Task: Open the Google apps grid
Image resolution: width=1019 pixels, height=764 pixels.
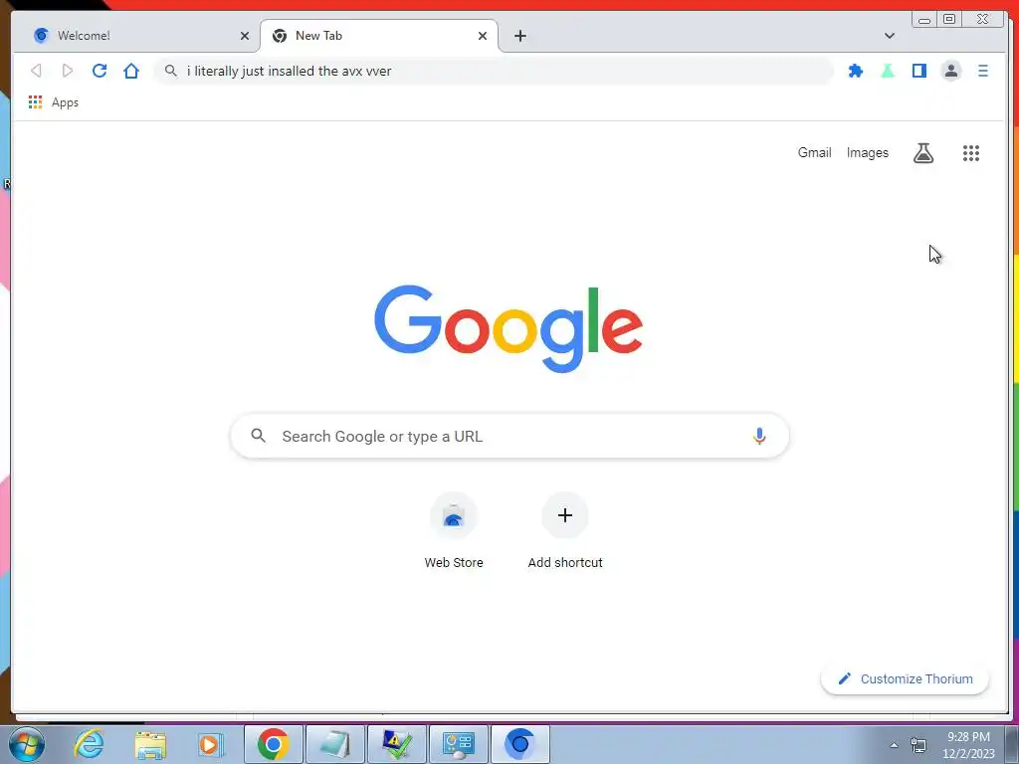Action: 971,153
